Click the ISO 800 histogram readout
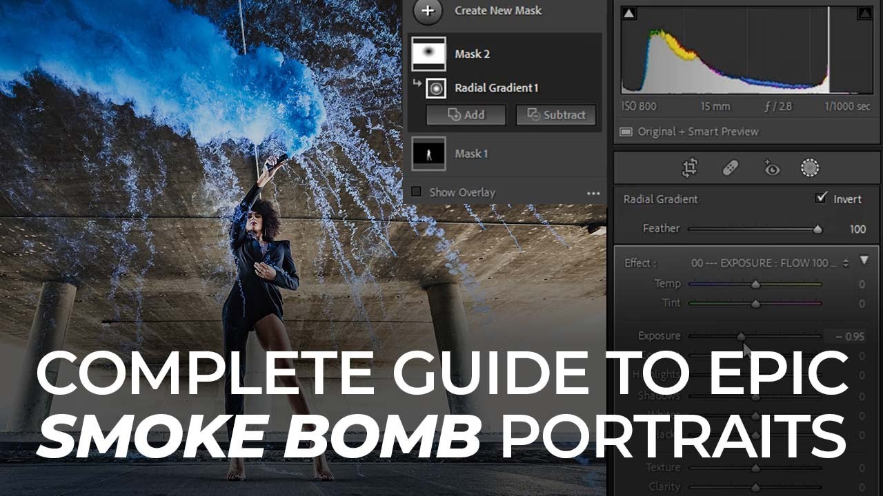Viewport: 883px width, 496px height. point(639,106)
